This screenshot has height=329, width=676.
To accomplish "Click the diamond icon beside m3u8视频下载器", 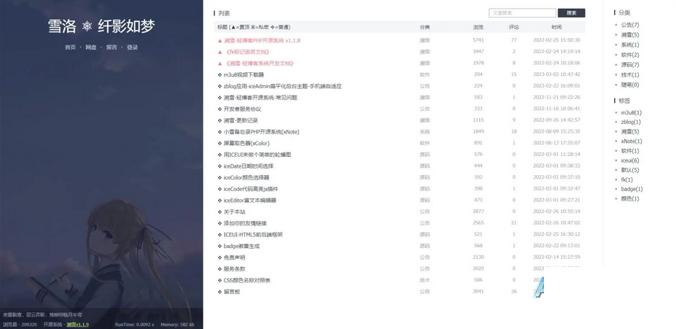I will pos(220,74).
